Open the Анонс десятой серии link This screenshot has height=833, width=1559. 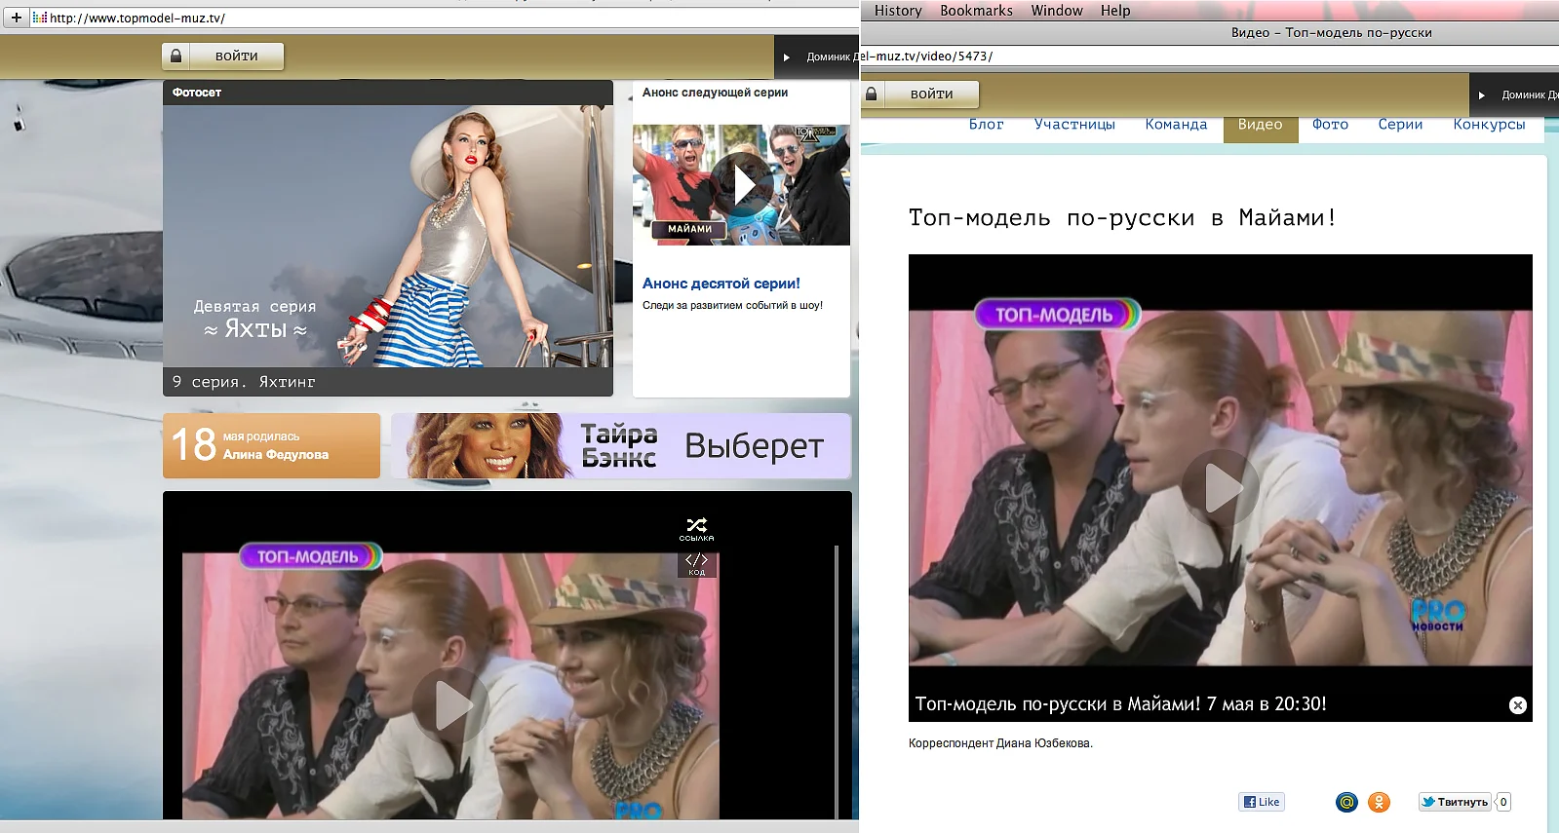tap(721, 284)
